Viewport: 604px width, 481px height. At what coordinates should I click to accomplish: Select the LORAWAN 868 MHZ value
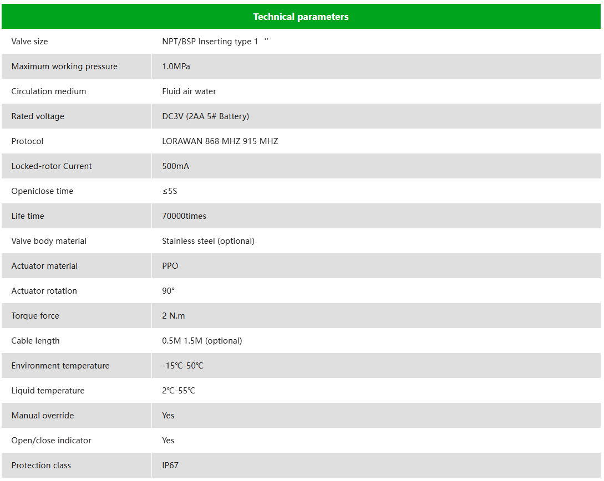(x=220, y=141)
